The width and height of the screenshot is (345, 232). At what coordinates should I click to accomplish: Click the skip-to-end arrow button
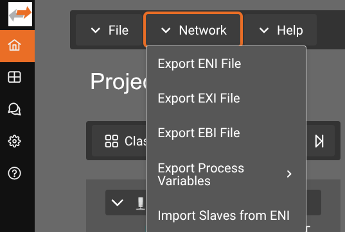pyautogui.click(x=319, y=141)
